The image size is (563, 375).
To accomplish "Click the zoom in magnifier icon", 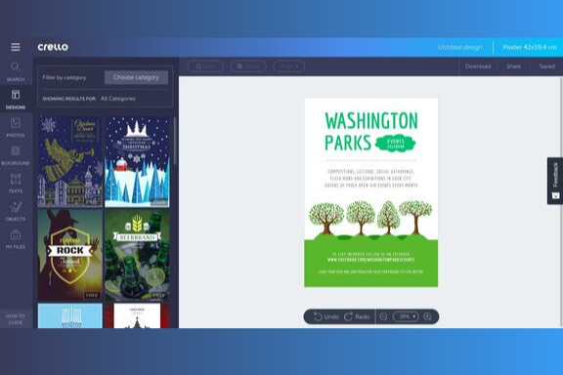I will pos(427,316).
